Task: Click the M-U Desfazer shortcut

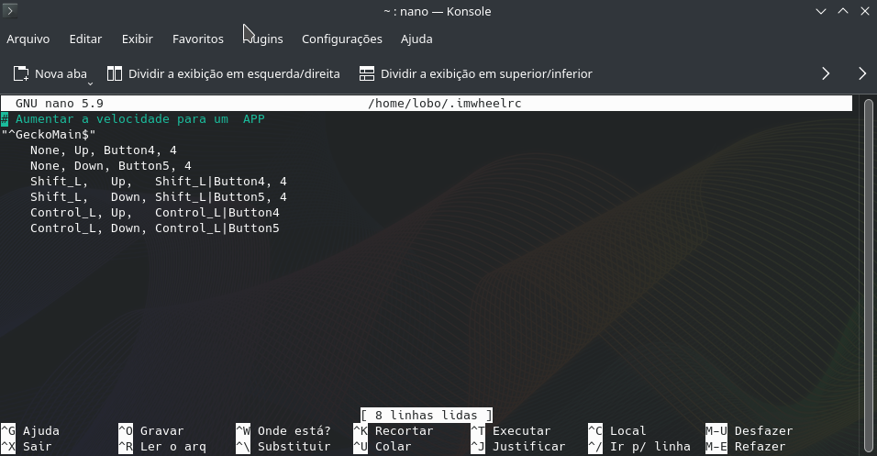Action: pos(749,431)
